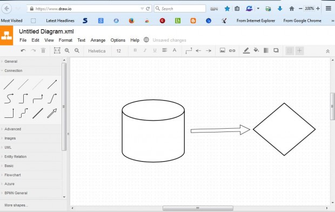Viewport: 335px width, 212px height.
Task: Collapse the Connection shapes section
Action: point(31,71)
